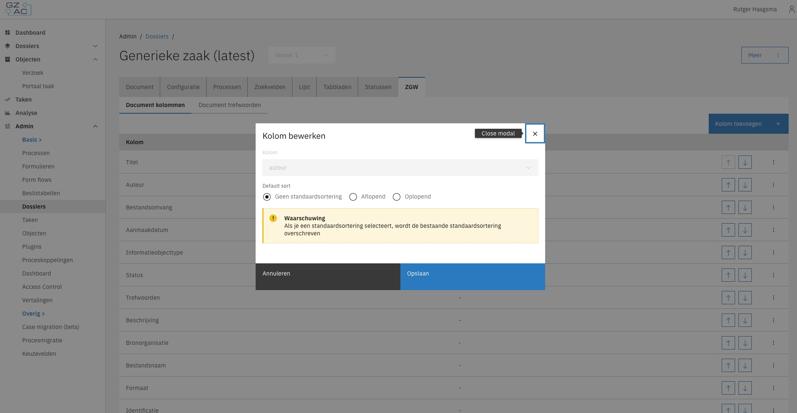Move Beschrijving row down with arrow
797x413 pixels.
(x=745, y=320)
